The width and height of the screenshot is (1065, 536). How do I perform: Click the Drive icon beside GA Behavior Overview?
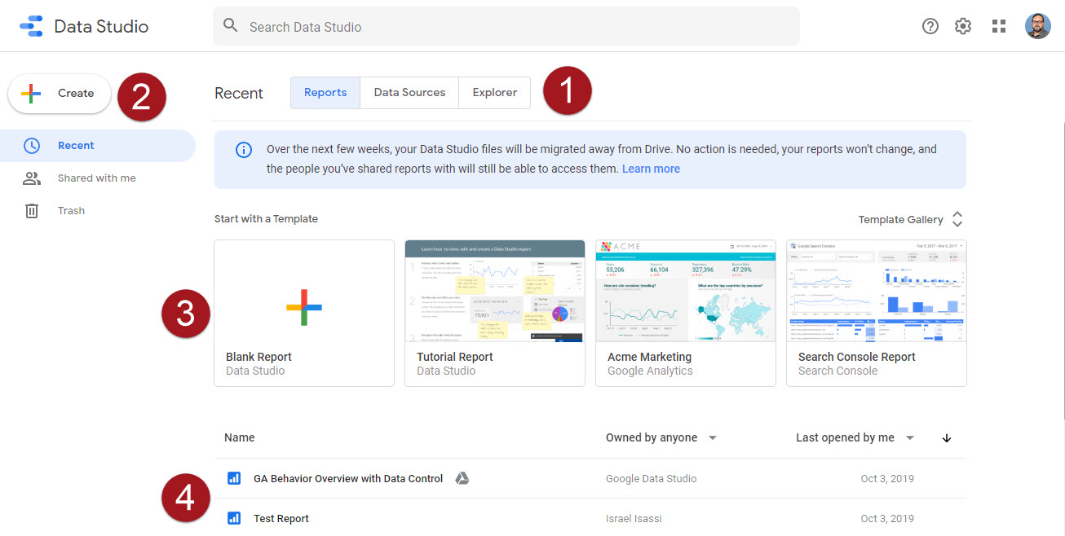[462, 478]
